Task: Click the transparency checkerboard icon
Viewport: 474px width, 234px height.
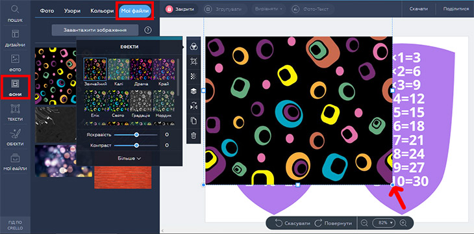Action: 193,76
